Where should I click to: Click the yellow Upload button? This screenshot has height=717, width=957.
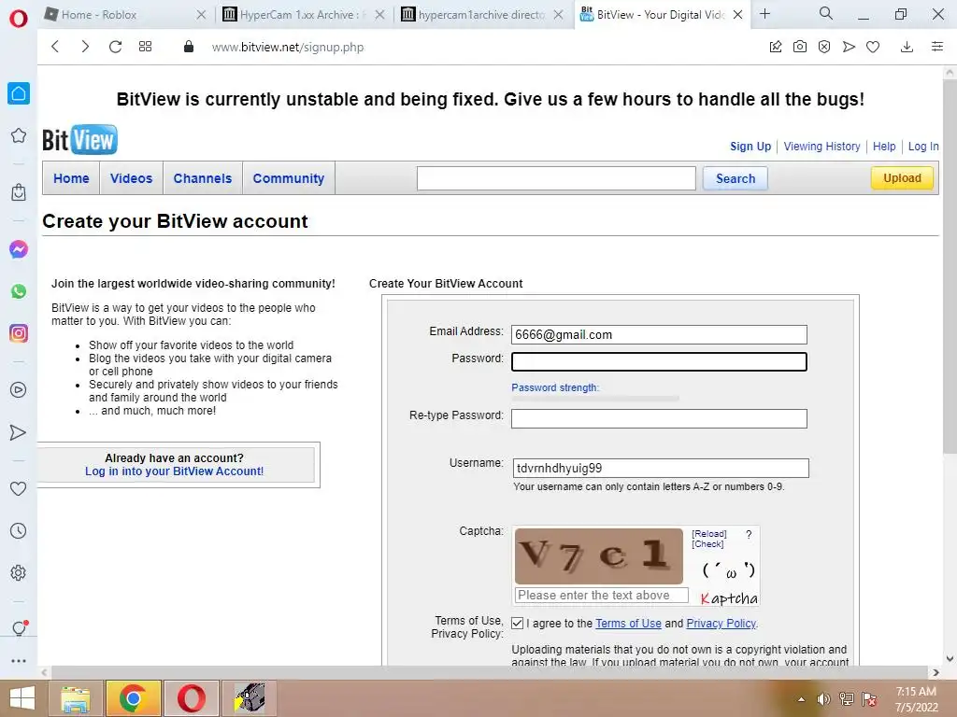(902, 178)
